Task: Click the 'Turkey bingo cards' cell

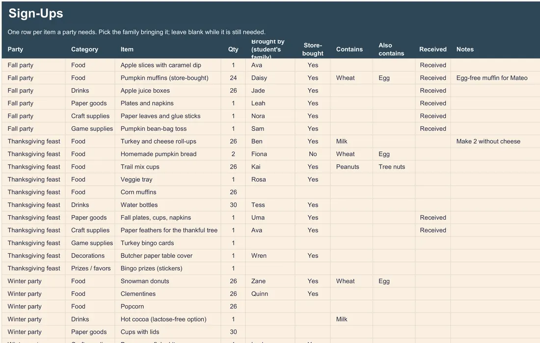Action: coord(168,243)
